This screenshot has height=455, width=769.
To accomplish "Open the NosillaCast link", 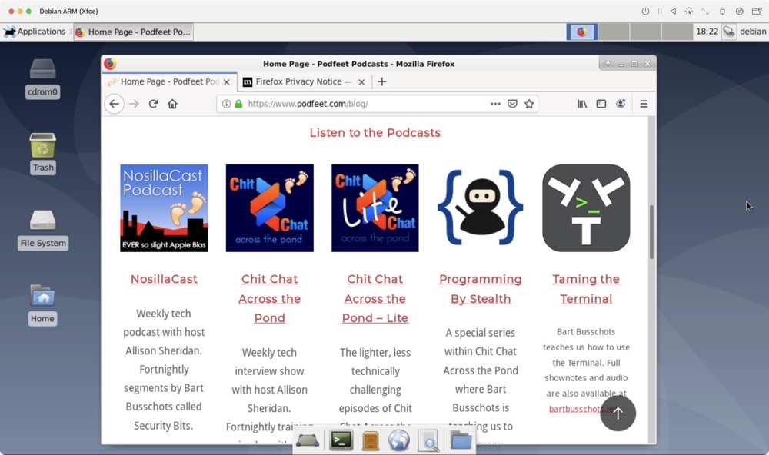I will tap(164, 279).
